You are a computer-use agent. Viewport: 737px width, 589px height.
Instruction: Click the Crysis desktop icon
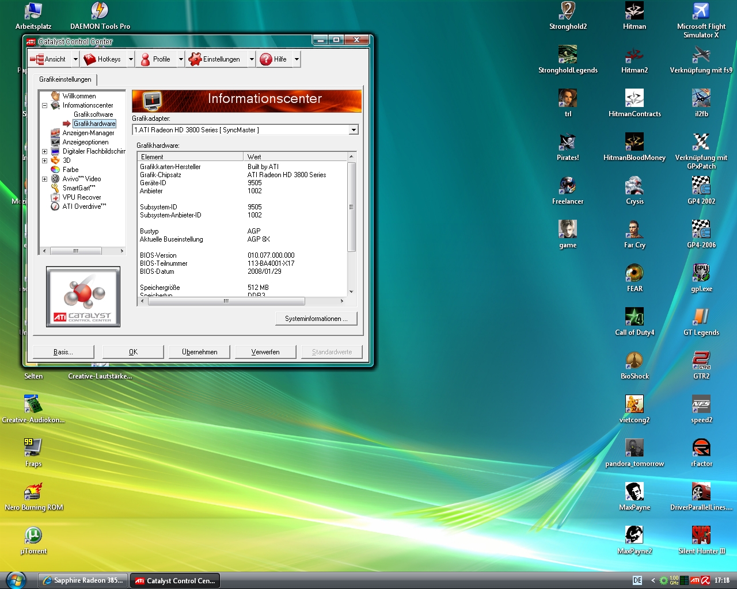[x=635, y=191]
